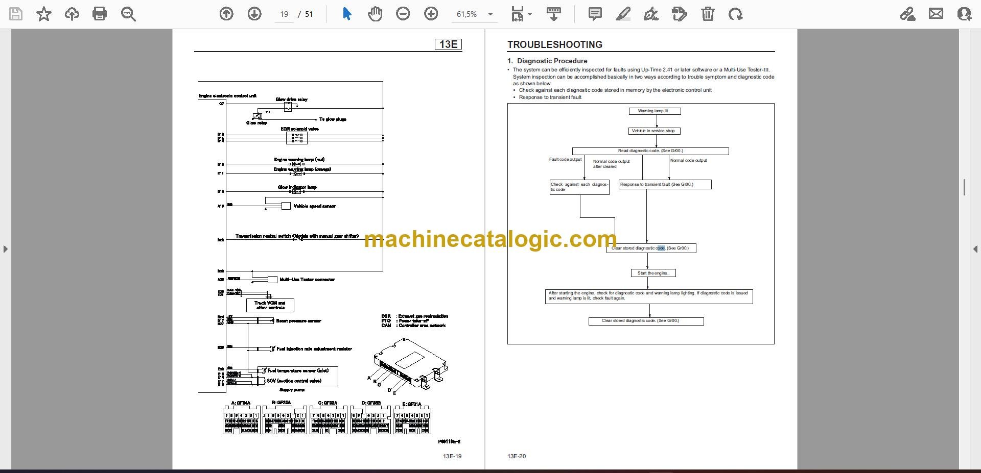
Task: Click 'Vehicle speed sensor' diagram label
Action: point(315,206)
